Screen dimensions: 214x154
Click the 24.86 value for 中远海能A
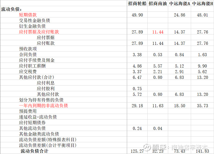click(x=179, y=15)
